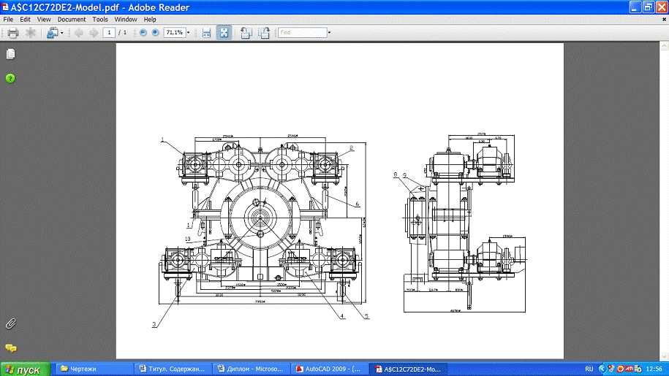Expand the collaborate button dropdown arrow
Image resolution: width=669 pixels, height=376 pixels.
pos(62,33)
